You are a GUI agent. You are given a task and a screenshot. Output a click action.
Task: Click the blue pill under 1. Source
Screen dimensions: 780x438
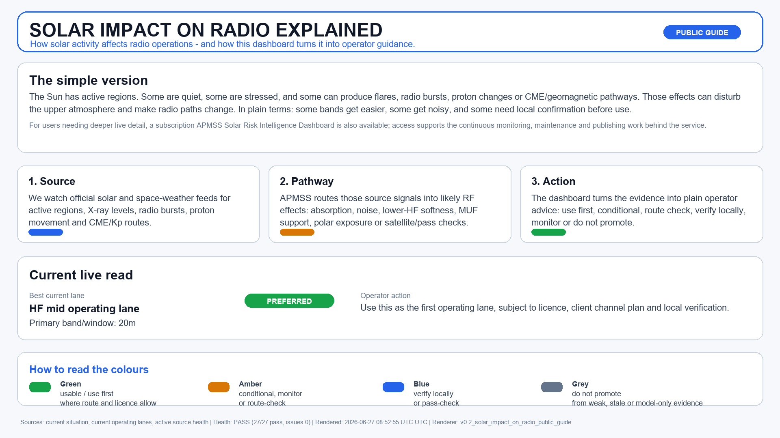pos(45,232)
